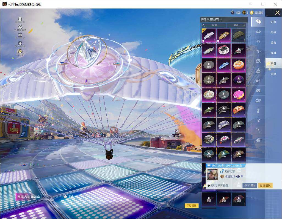
Task: Click the avatar figure icon at top left
Action: (20, 19)
